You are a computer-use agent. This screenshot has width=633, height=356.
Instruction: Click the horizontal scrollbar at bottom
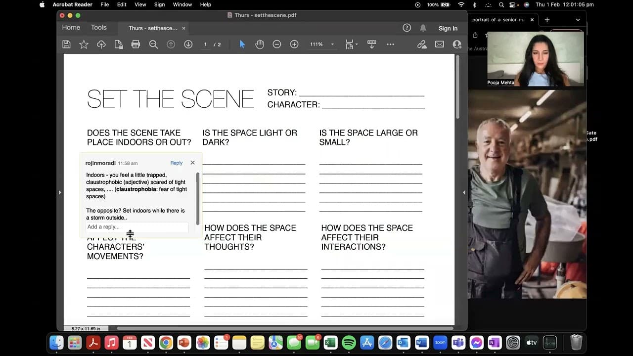pyautogui.click(x=285, y=328)
